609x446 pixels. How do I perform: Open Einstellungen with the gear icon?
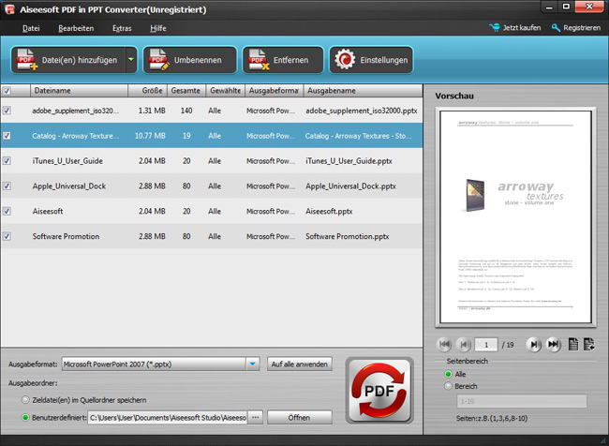tap(371, 60)
